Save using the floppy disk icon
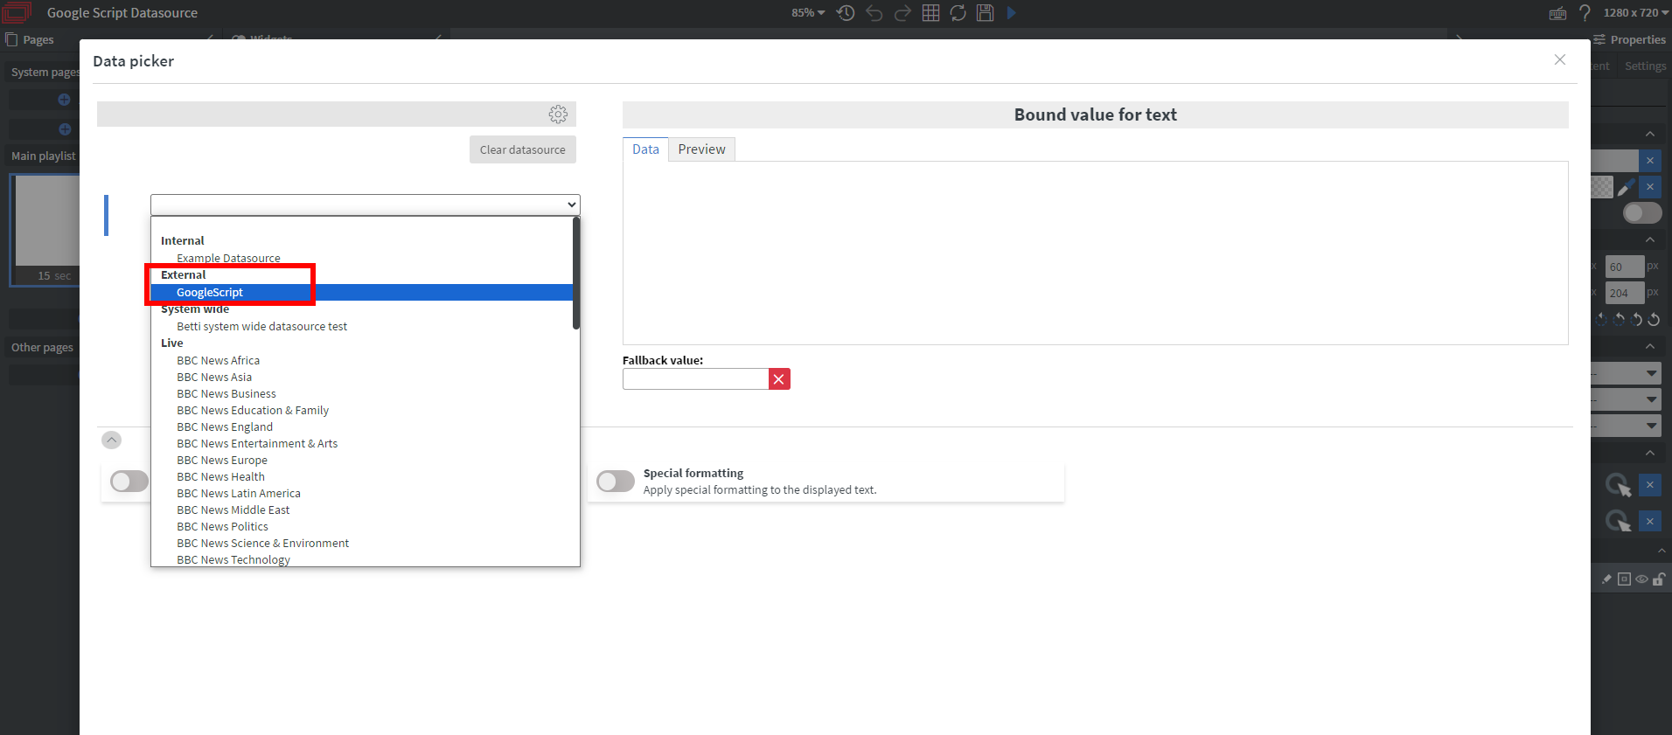This screenshot has width=1672, height=735. (x=986, y=13)
